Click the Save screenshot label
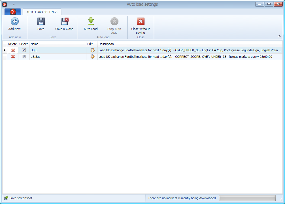The image size is (285, 204). 21,198
